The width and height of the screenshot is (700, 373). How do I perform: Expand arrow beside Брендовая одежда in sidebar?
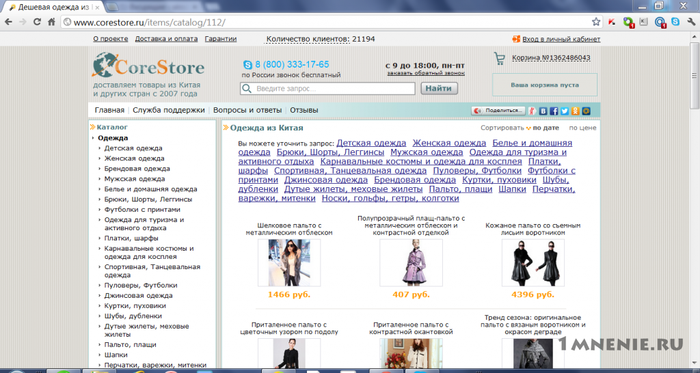100,169
